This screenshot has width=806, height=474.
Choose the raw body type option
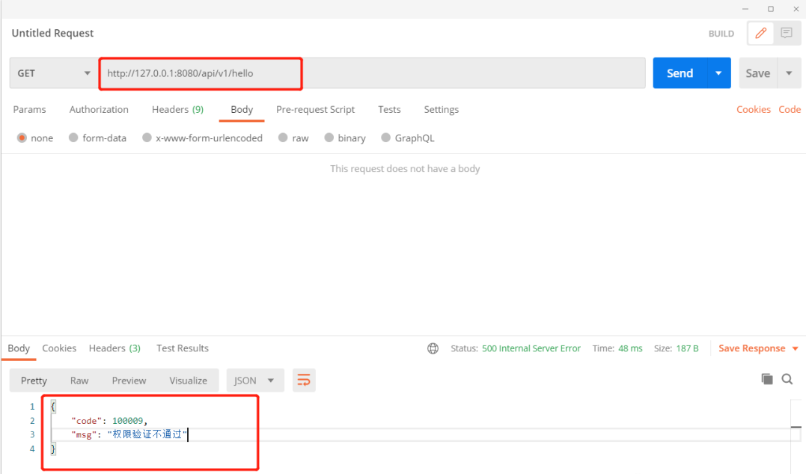(x=283, y=138)
